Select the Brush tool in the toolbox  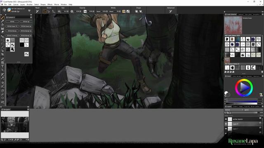click(2, 17)
